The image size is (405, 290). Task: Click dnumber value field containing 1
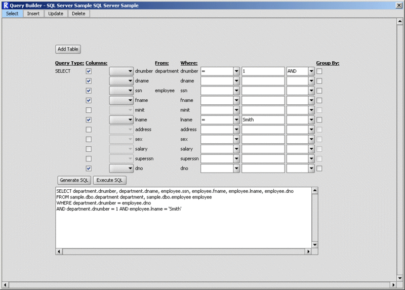pos(263,71)
